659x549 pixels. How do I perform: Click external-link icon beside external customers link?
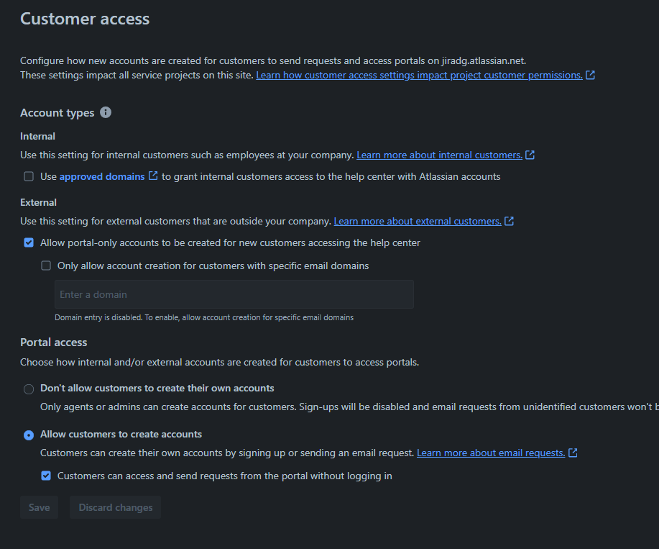(x=509, y=221)
